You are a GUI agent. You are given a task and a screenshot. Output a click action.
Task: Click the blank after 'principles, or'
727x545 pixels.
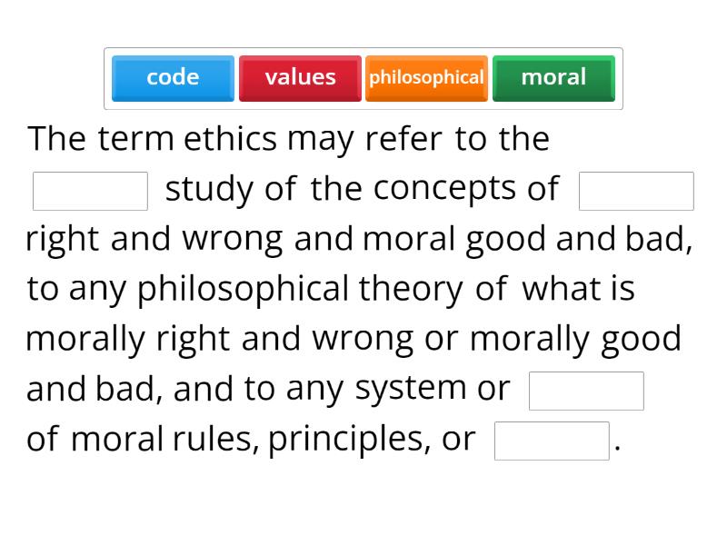(553, 440)
